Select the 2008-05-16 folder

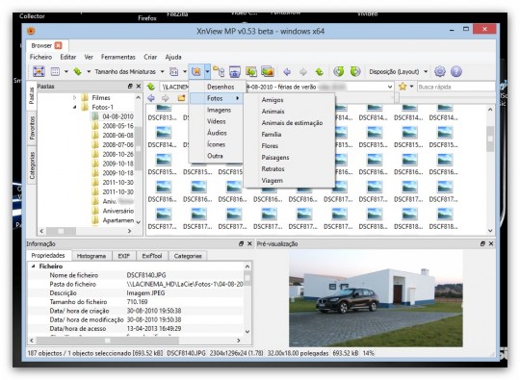click(x=117, y=126)
